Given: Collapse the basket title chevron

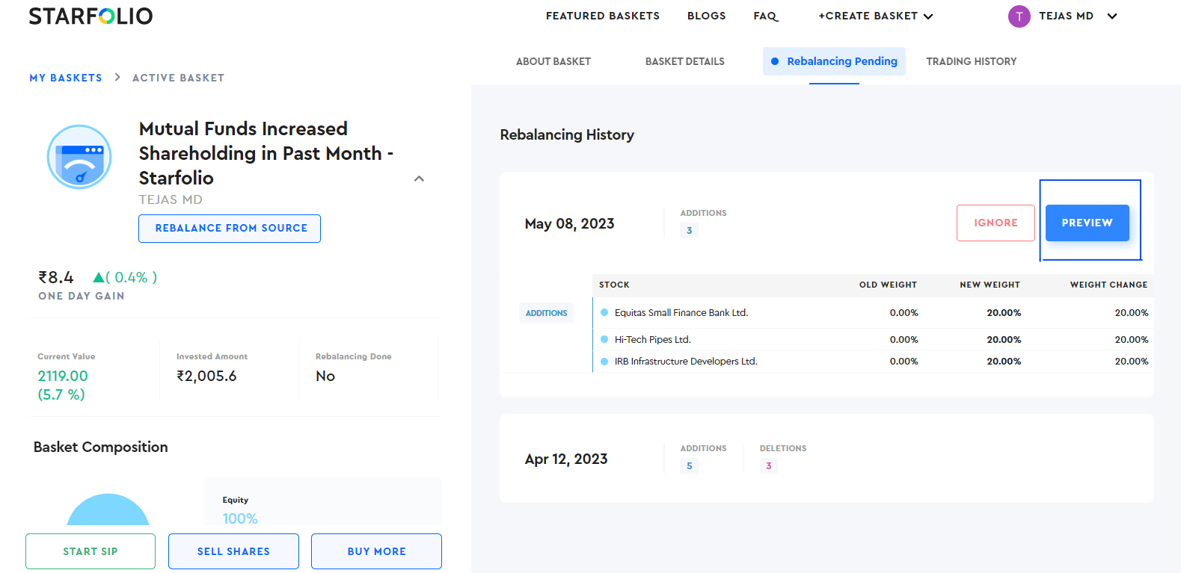Looking at the screenshot, I should tap(419, 179).
